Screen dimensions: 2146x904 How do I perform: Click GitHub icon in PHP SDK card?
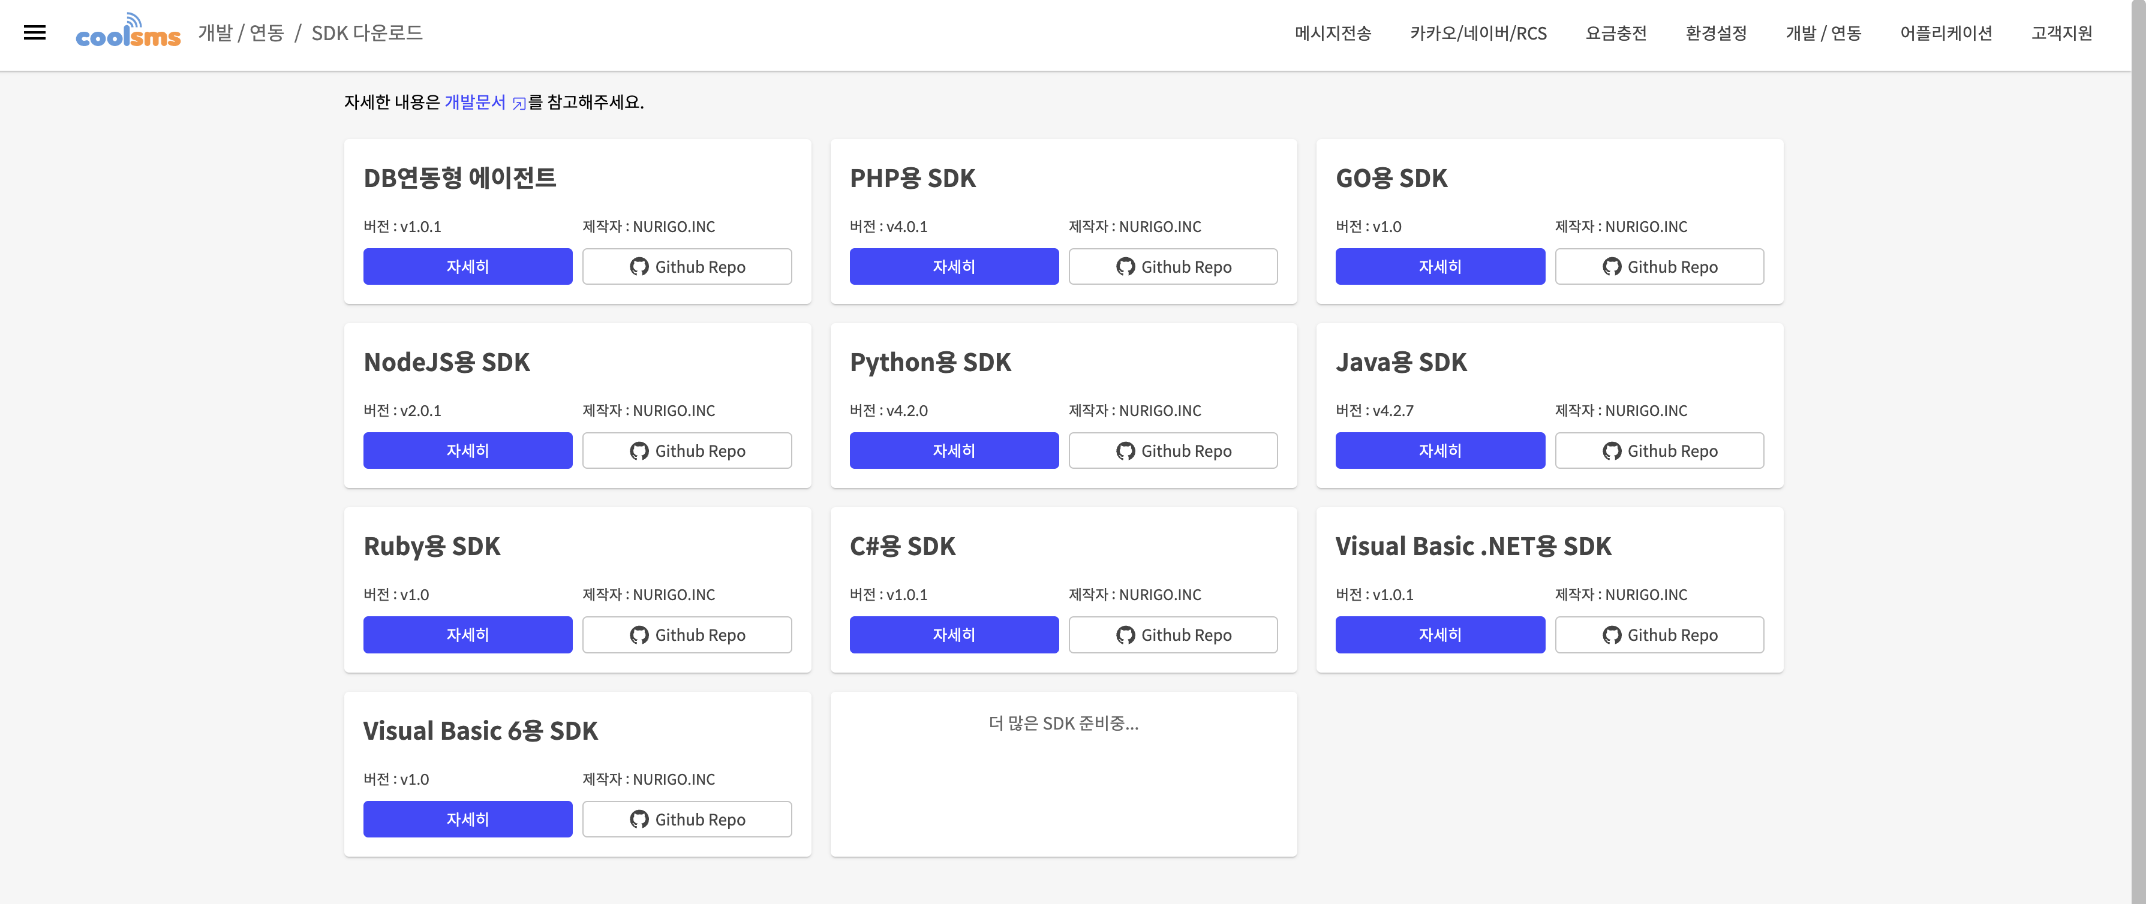tap(1125, 267)
